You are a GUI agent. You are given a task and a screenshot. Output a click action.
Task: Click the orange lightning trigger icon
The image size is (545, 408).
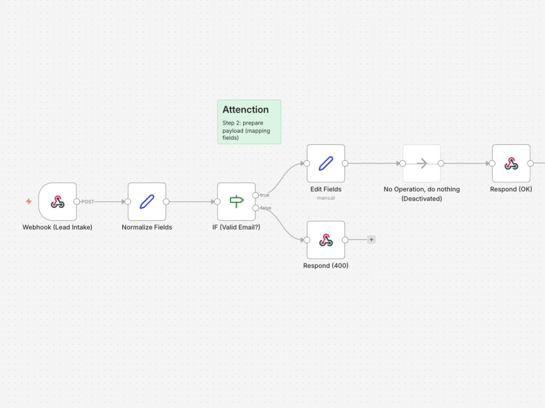[29, 201]
